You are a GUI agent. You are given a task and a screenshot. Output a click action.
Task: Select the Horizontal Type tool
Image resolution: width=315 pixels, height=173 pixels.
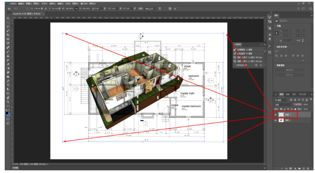(8, 85)
